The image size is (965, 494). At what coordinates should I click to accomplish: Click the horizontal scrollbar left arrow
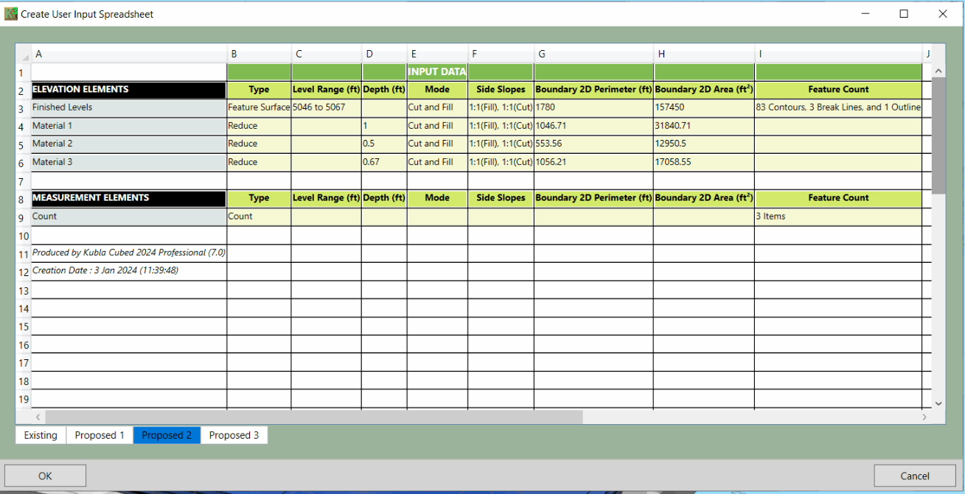[x=38, y=417]
